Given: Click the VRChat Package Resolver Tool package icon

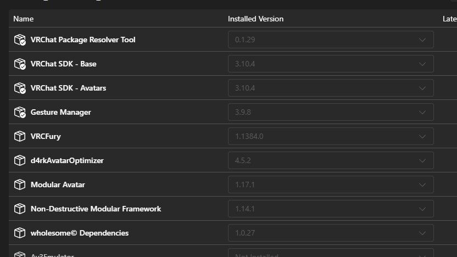Looking at the screenshot, I should click(x=20, y=40).
